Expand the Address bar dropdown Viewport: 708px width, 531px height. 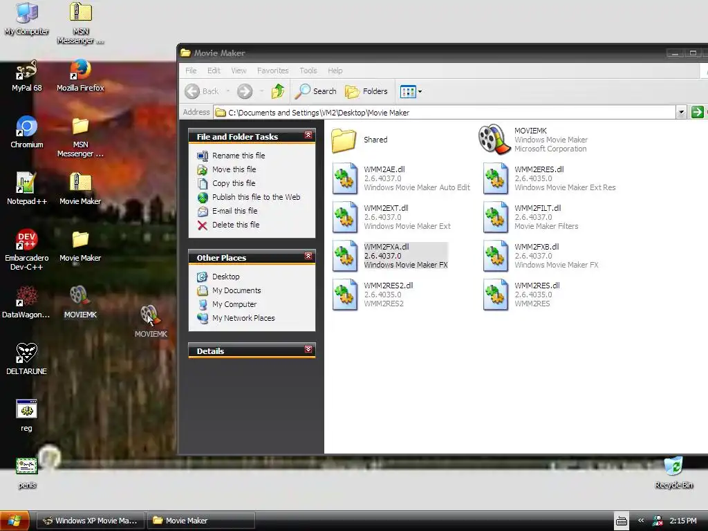pyautogui.click(x=681, y=113)
